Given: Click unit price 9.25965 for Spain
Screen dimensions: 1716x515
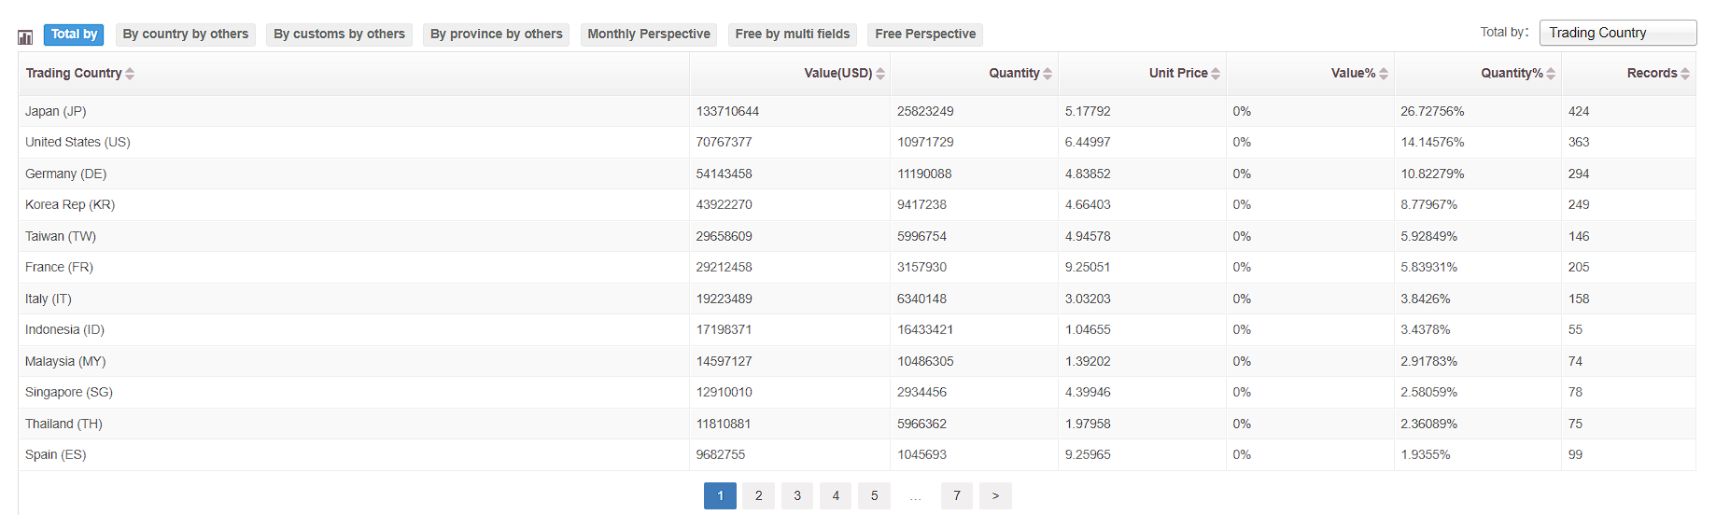Looking at the screenshot, I should (x=1088, y=455).
